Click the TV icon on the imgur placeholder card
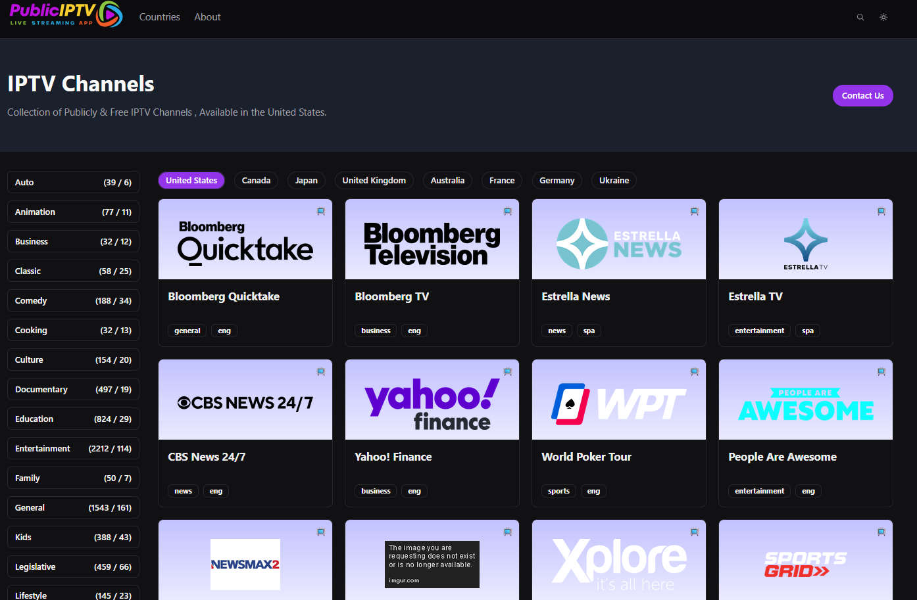Image resolution: width=917 pixels, height=600 pixels. 508,532
